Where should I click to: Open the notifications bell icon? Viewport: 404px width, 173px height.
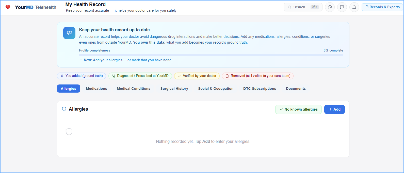(354, 7)
